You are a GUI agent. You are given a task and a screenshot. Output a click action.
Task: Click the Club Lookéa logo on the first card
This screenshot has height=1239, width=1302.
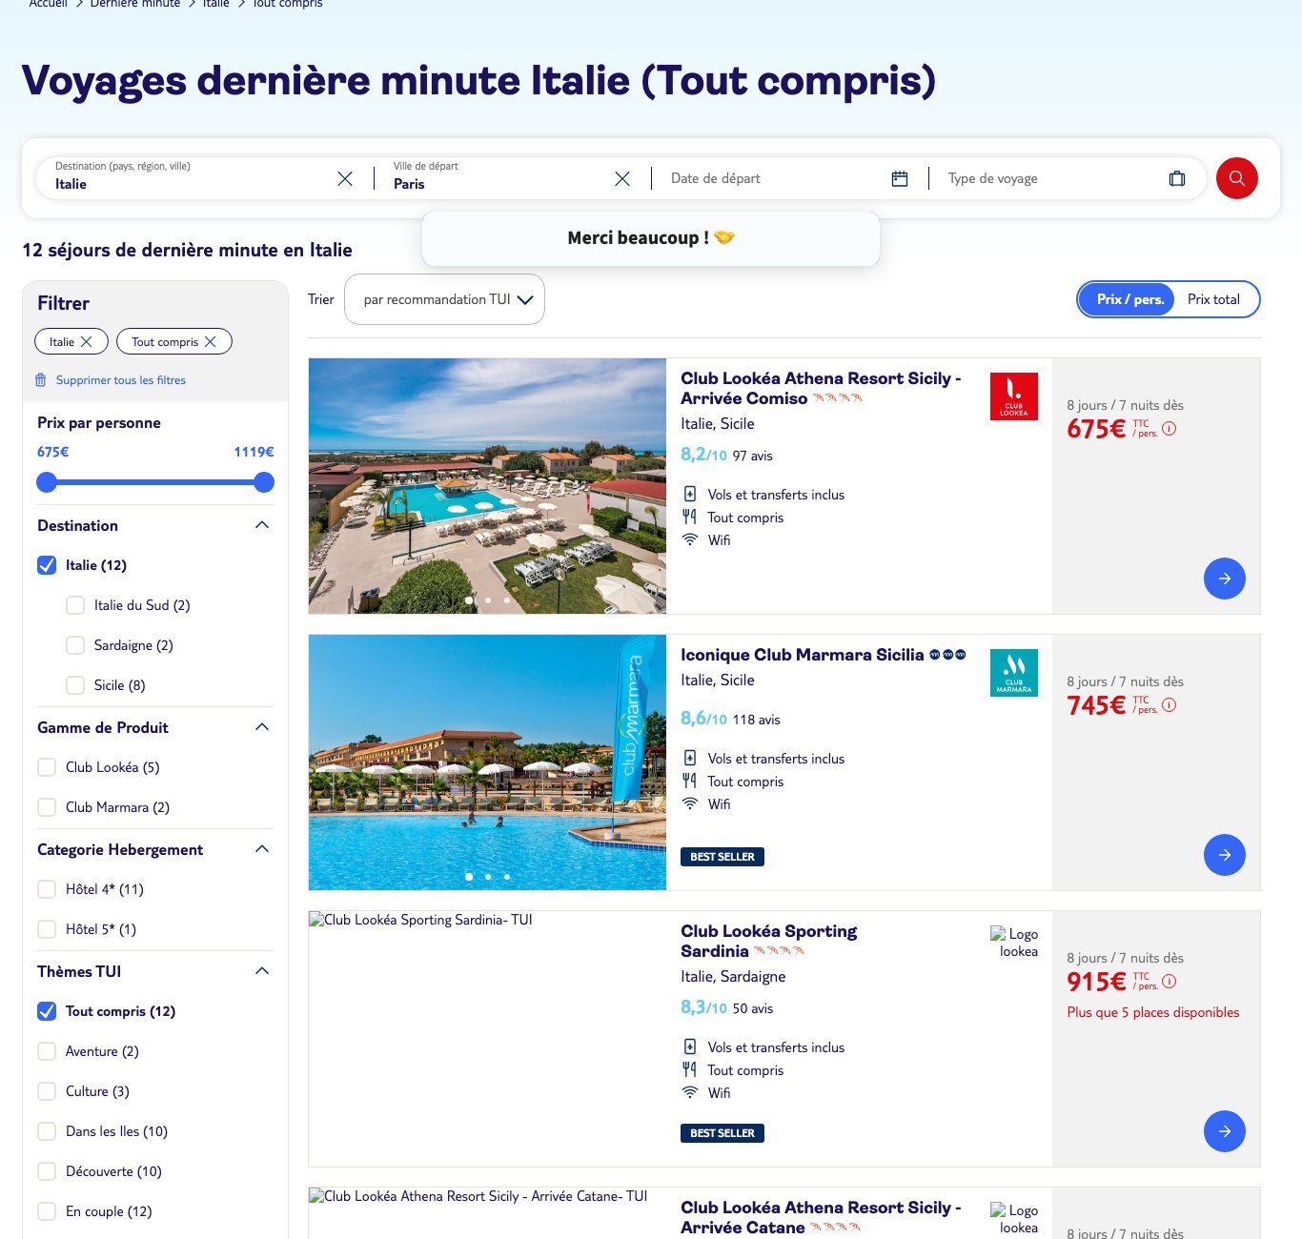(1014, 396)
